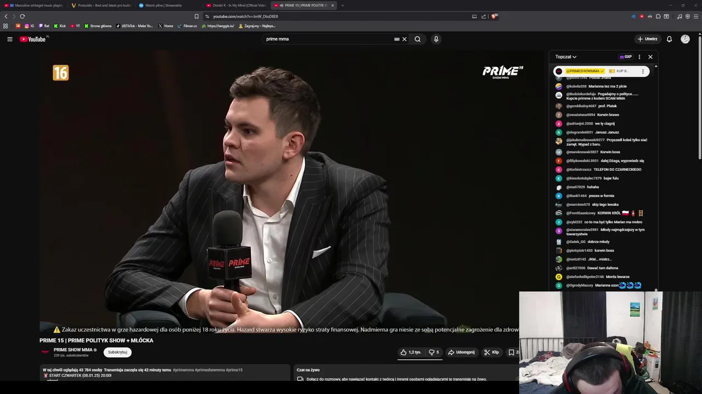This screenshot has height=394, width=702.
Task: Open the apps grid on bookmarks bar
Action: 5,26
